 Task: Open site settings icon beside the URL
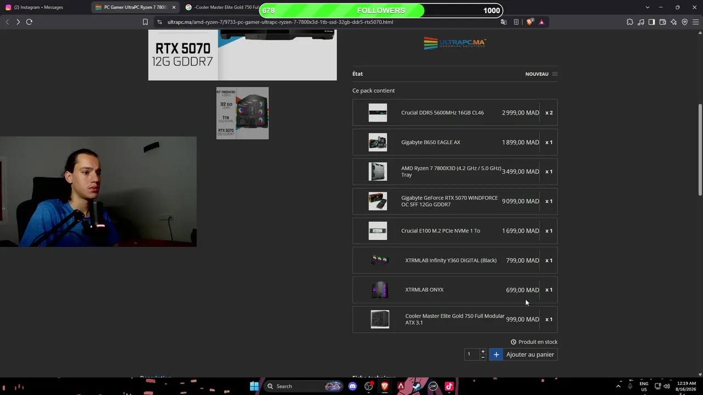(x=159, y=22)
